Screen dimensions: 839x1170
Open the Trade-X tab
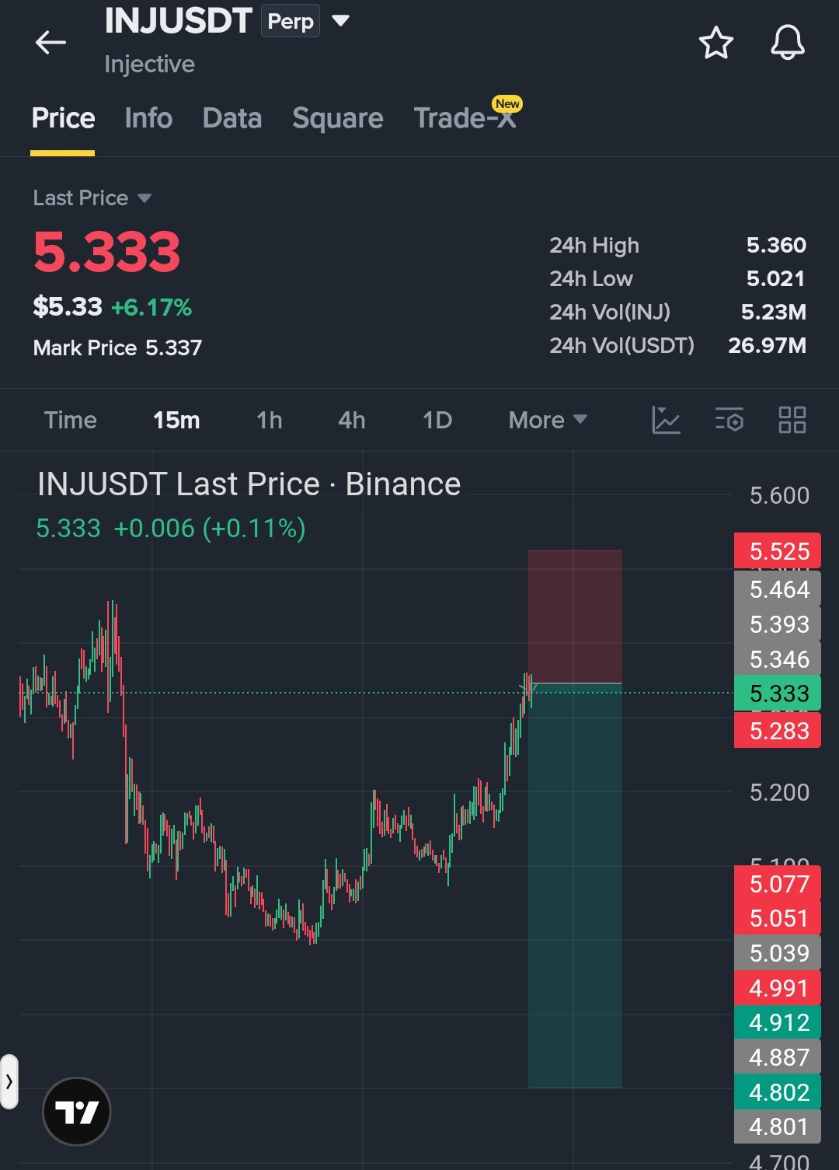pos(465,118)
